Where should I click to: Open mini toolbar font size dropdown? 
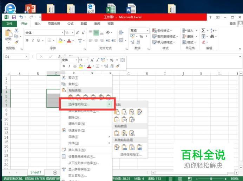[x=87, y=60]
